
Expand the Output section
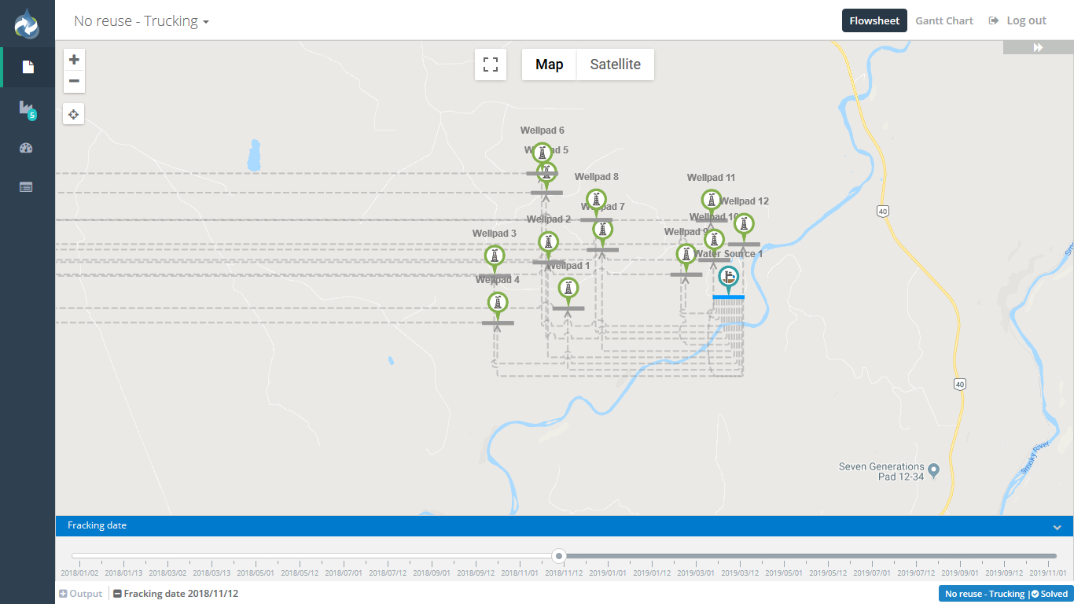coord(81,594)
